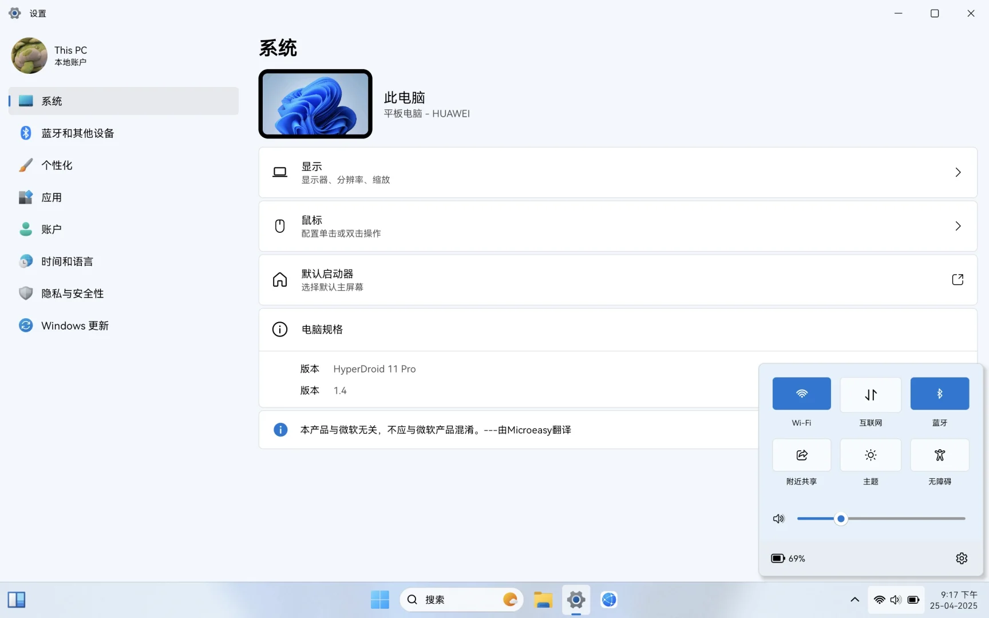Viewport: 989px width, 618px height.
Task: Expand the hidden tray icons in taskbar
Action: pos(854,600)
